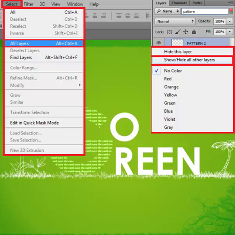Click the distribute bottom edges icon

point(136,16)
